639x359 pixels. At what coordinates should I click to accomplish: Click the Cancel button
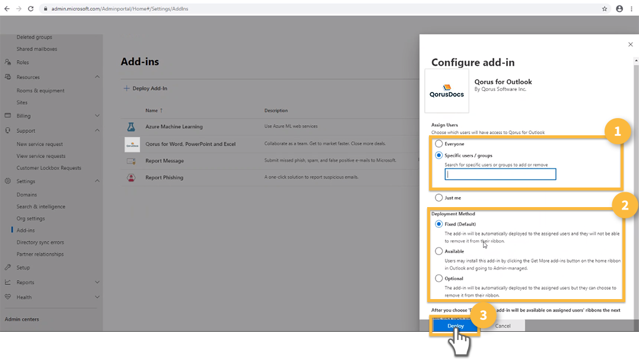(503, 326)
